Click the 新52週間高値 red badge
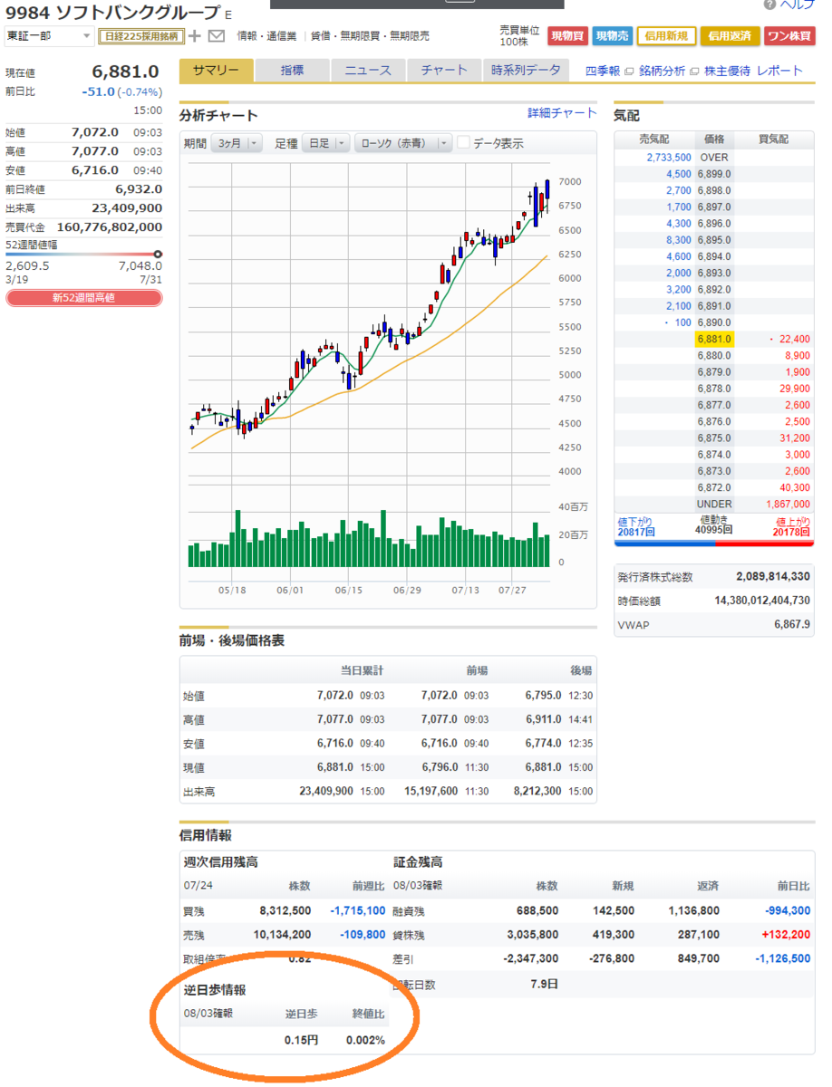Image resolution: width=832 pixels, height=1087 pixels. tap(83, 297)
